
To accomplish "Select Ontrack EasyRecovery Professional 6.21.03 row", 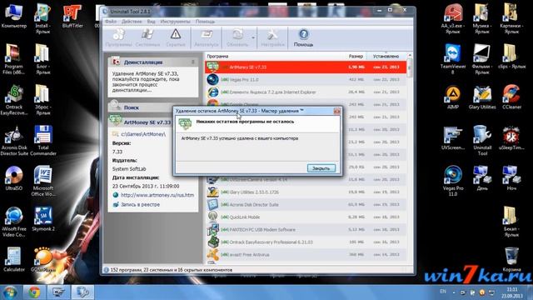I will point(306,242).
